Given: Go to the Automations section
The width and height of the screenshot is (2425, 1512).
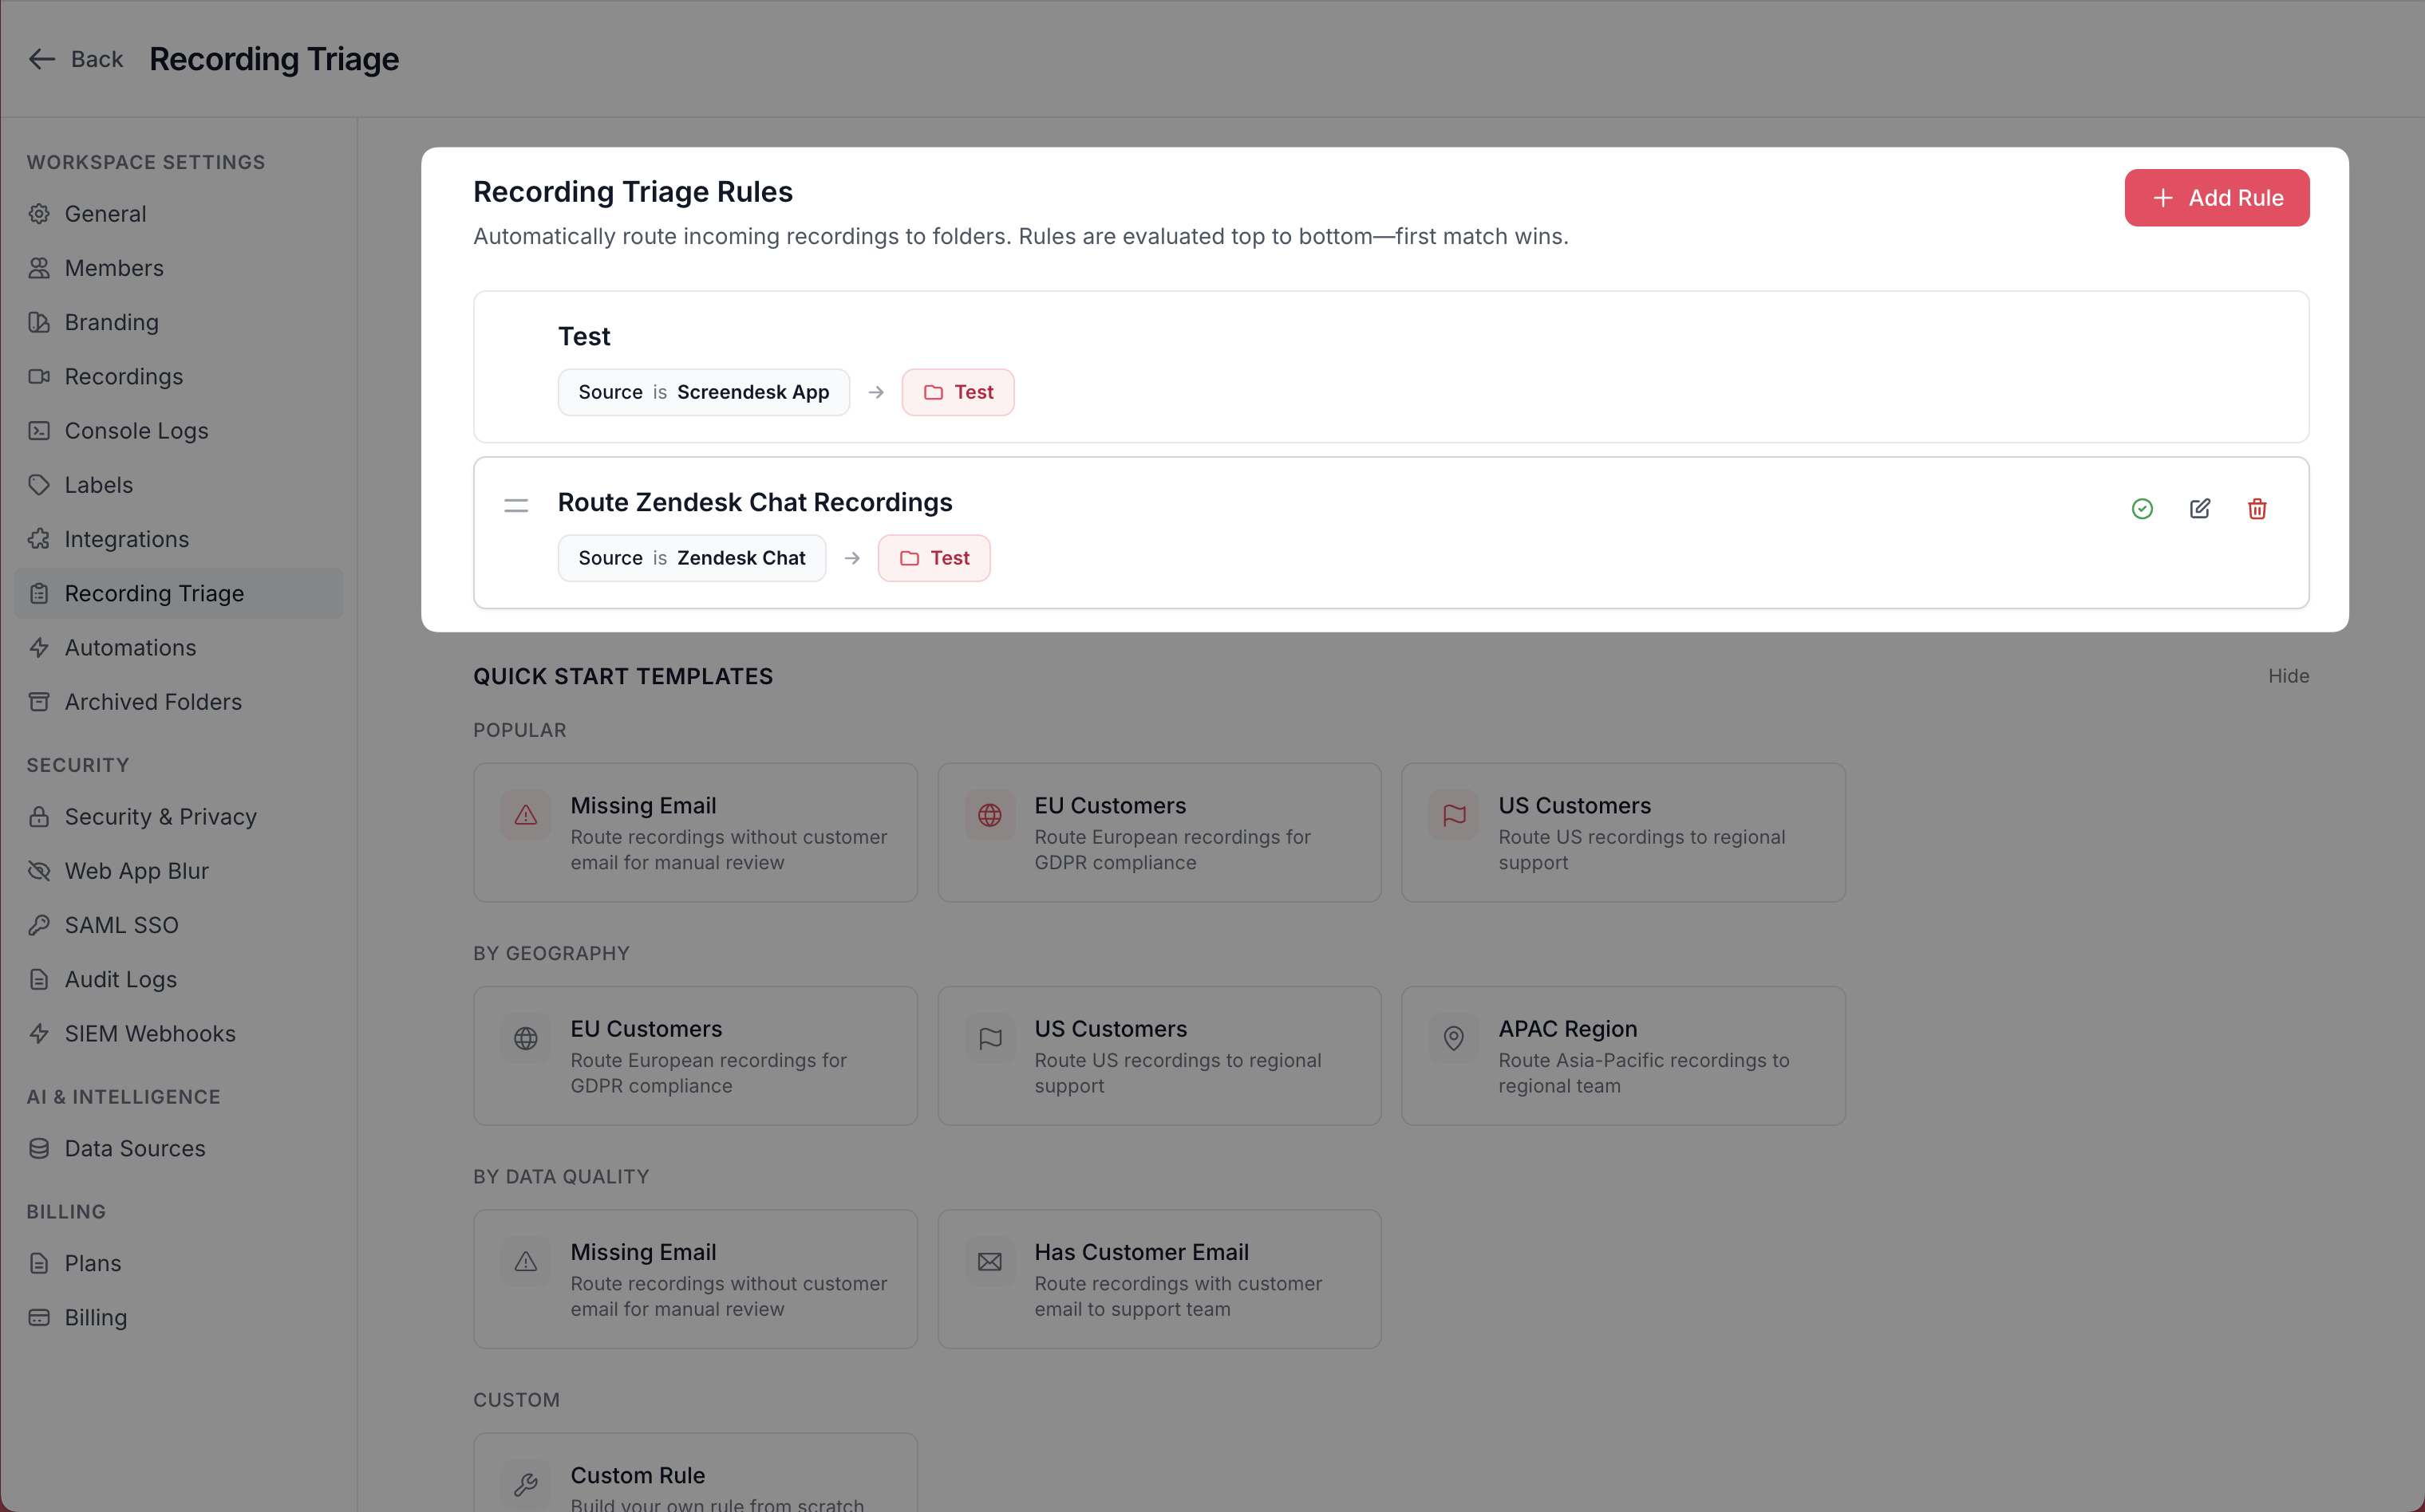Looking at the screenshot, I should point(130,648).
